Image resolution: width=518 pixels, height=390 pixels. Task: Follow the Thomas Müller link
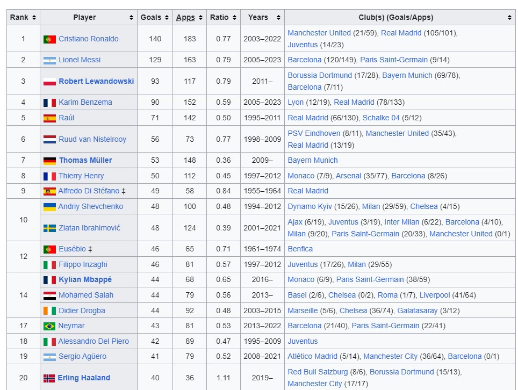(85, 161)
